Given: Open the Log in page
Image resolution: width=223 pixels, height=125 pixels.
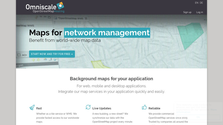Looking at the screenshot, I should pyautogui.click(x=200, y=12).
